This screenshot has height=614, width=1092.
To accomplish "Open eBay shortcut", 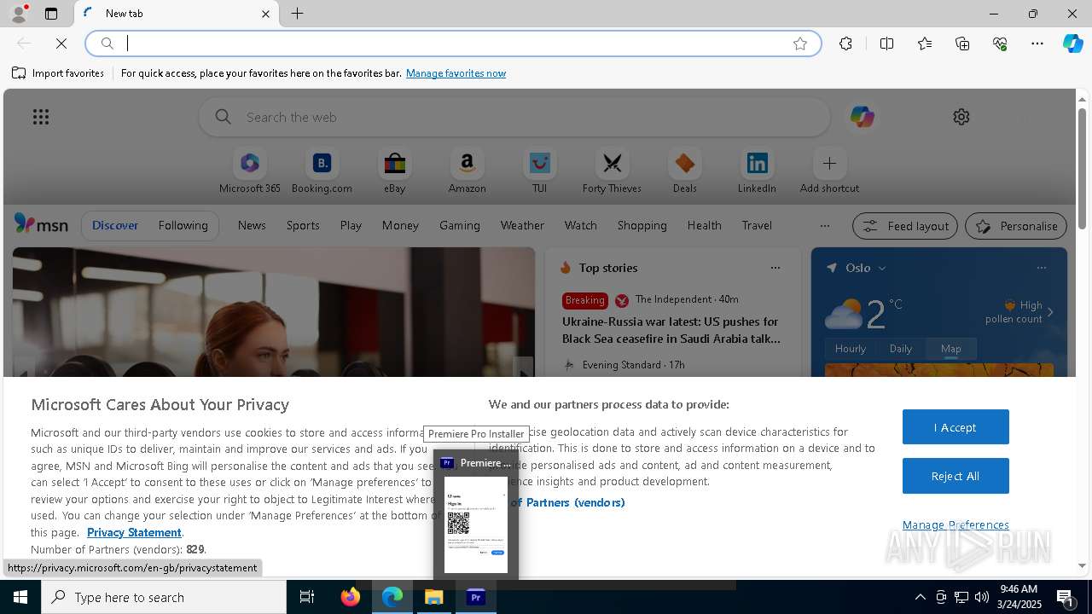I will coord(394,171).
